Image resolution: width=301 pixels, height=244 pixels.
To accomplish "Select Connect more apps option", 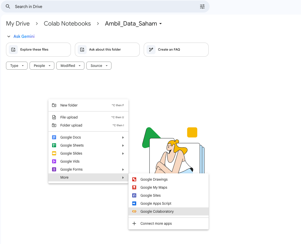I will pyautogui.click(x=169, y=223).
